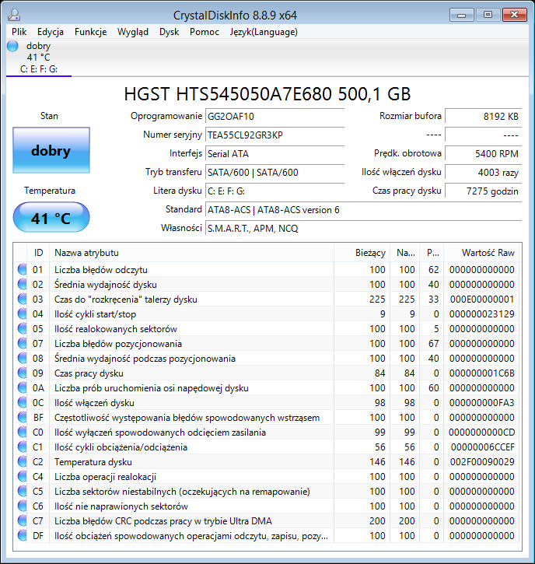Open the Plik menu
Image resolution: width=535 pixels, height=564 pixels.
(x=19, y=32)
